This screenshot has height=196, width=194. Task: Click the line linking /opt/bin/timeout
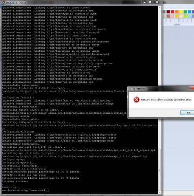point(54,29)
